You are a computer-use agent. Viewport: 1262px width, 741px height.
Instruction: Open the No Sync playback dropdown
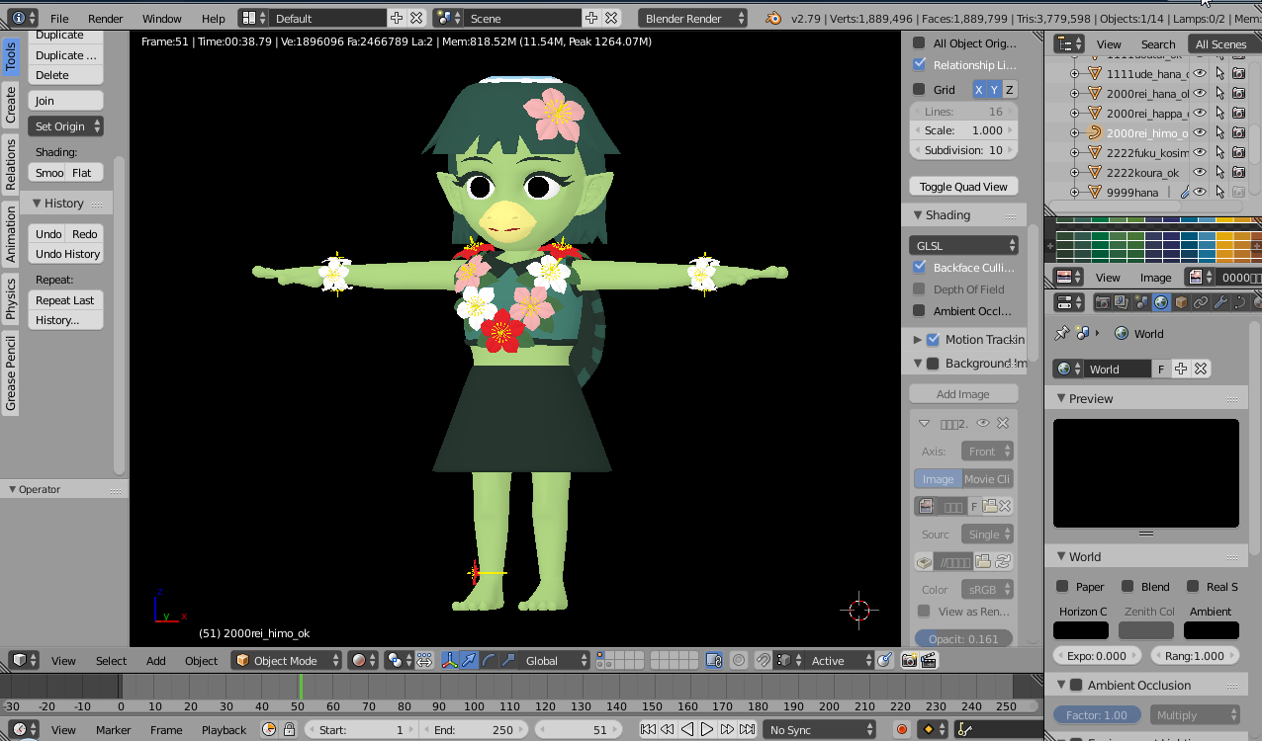(x=818, y=729)
